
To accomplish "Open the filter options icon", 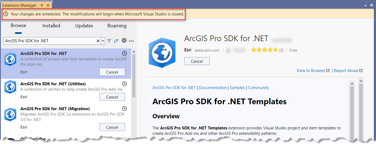I will pos(109,41).
